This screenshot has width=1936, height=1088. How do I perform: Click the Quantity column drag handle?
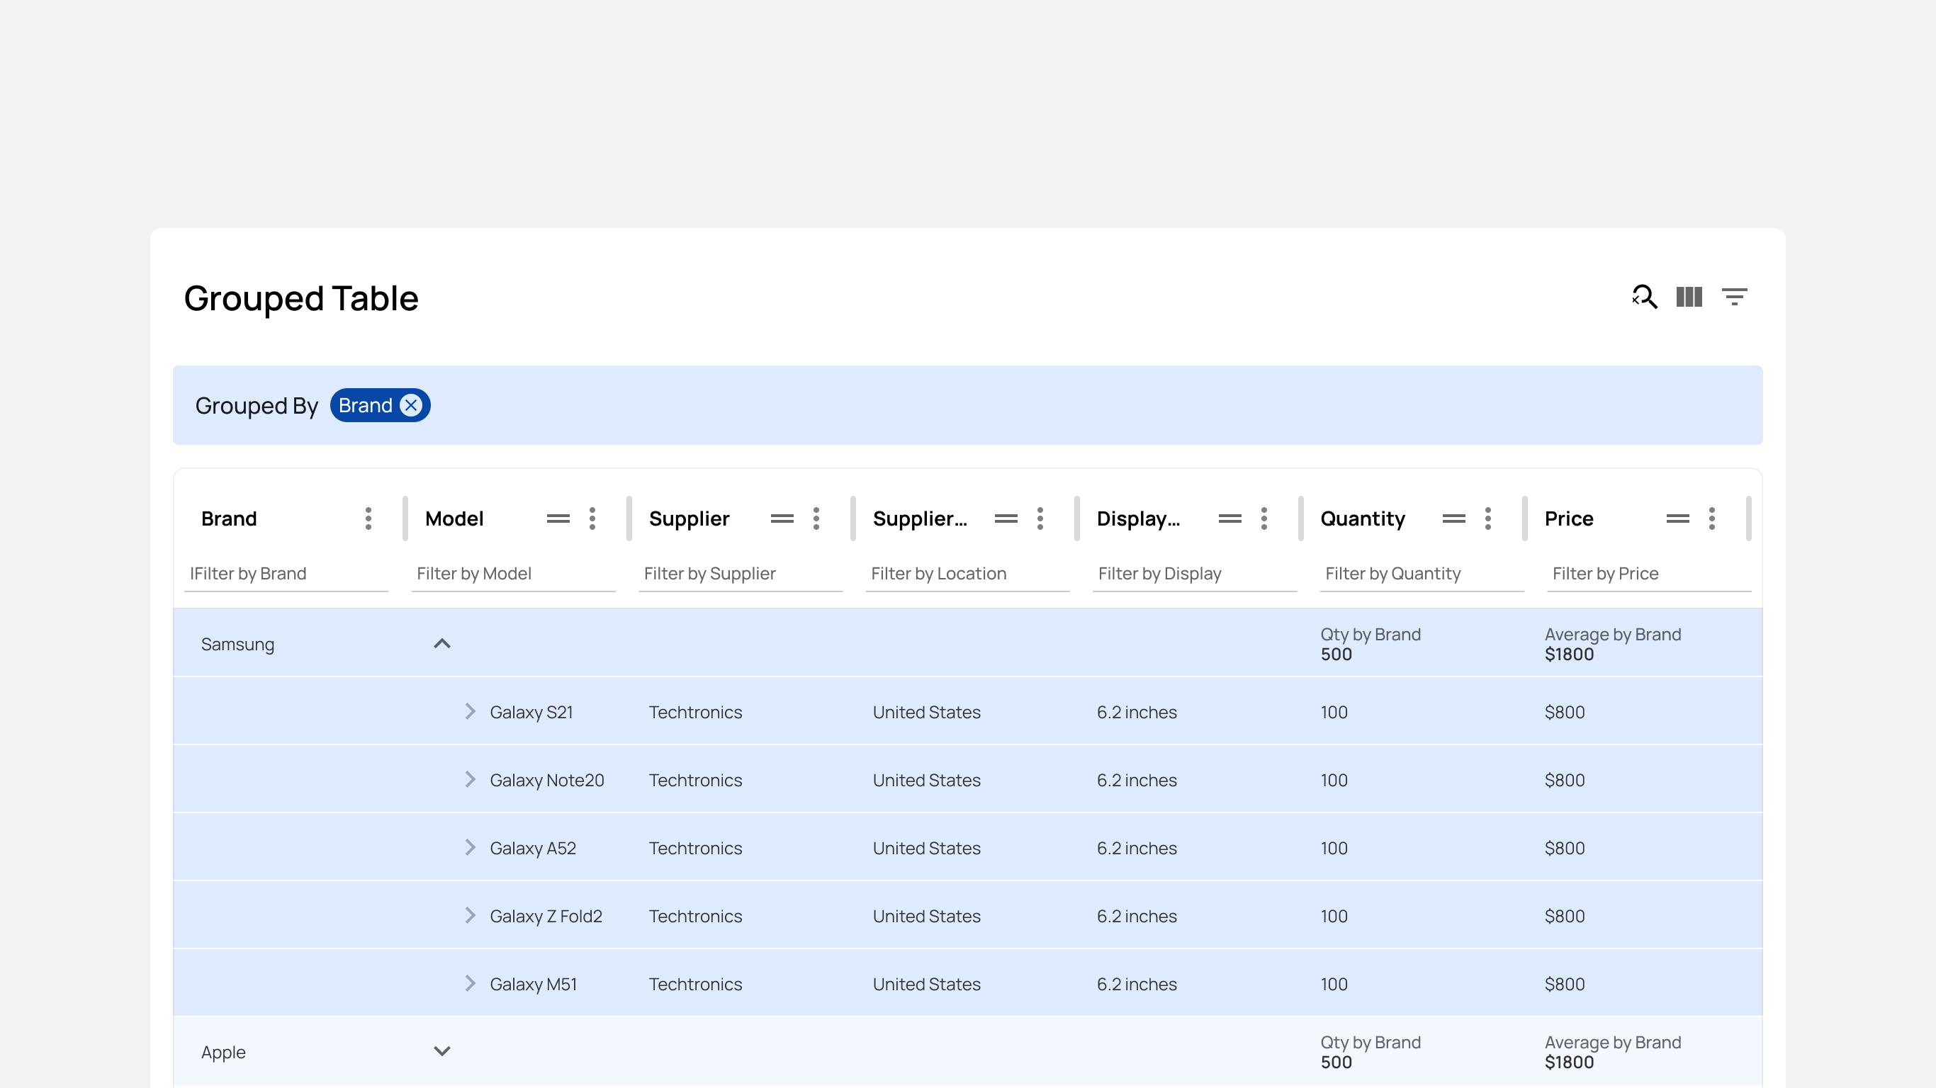click(x=1453, y=518)
